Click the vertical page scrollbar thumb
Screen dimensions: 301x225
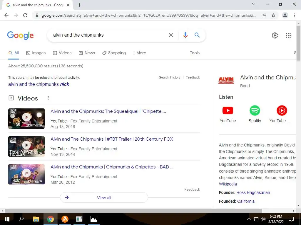298,43
